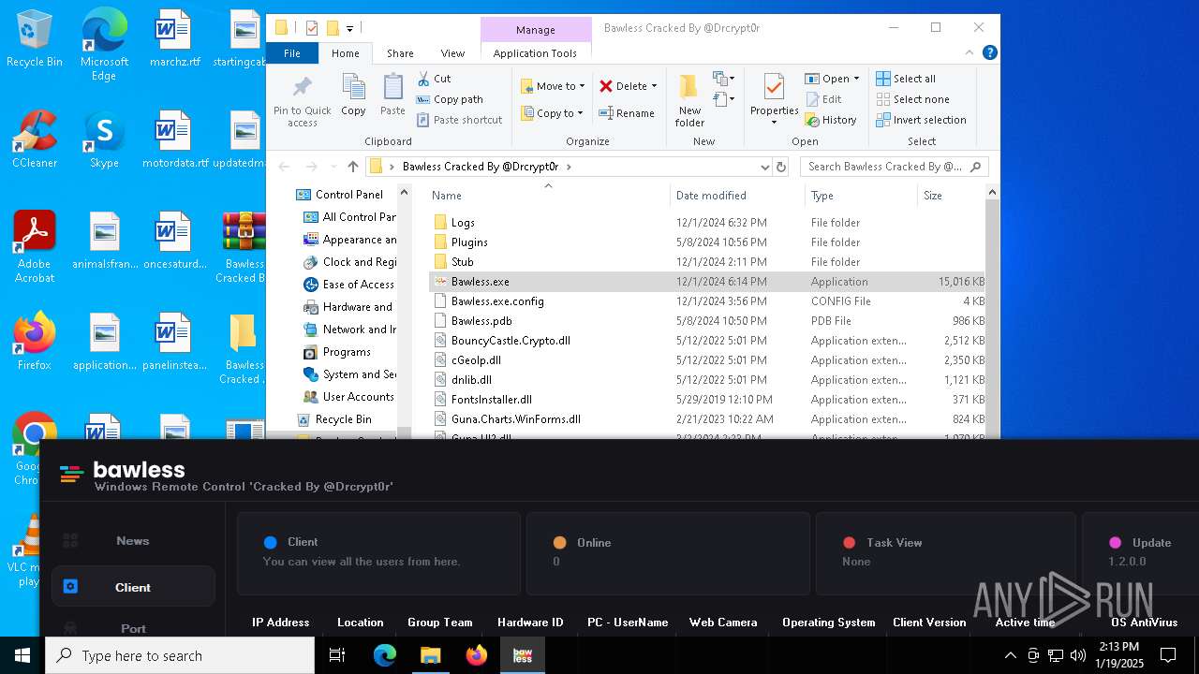Go up one folder level
This screenshot has height=674, width=1199.
(352, 167)
